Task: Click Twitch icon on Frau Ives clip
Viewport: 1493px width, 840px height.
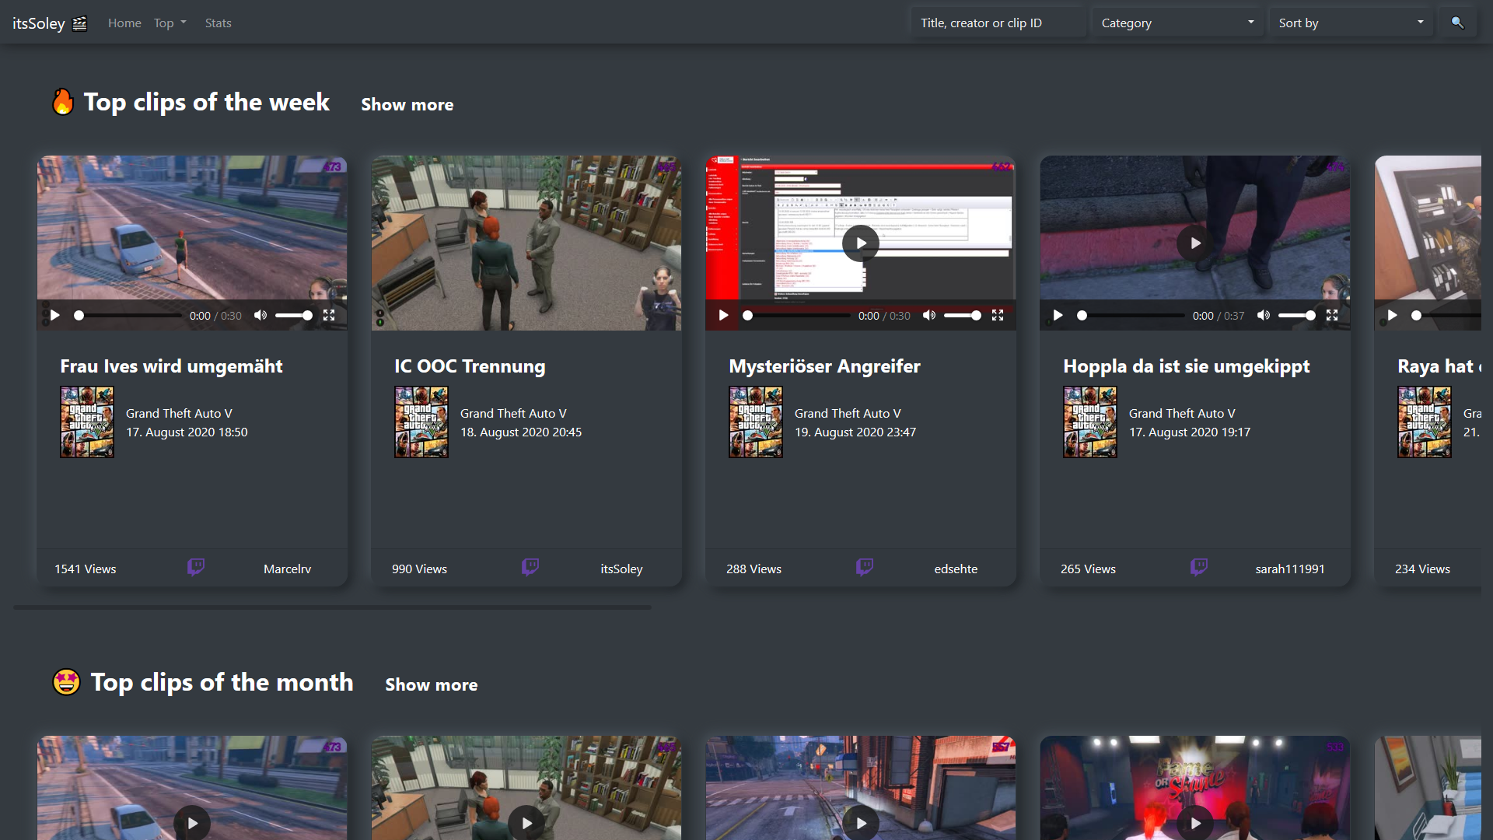Action: click(x=196, y=567)
